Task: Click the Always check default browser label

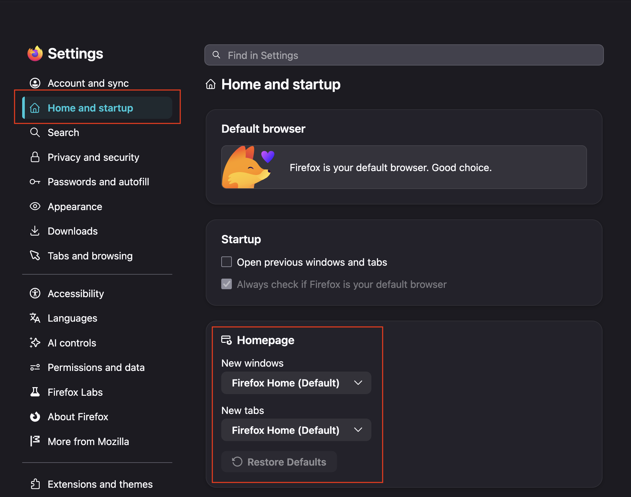Action: pos(342,284)
